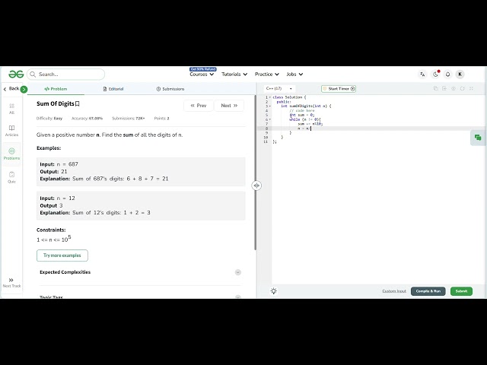487x365 pixels.
Task: Click the GeeksforGeeks logo
Action: click(x=16, y=75)
